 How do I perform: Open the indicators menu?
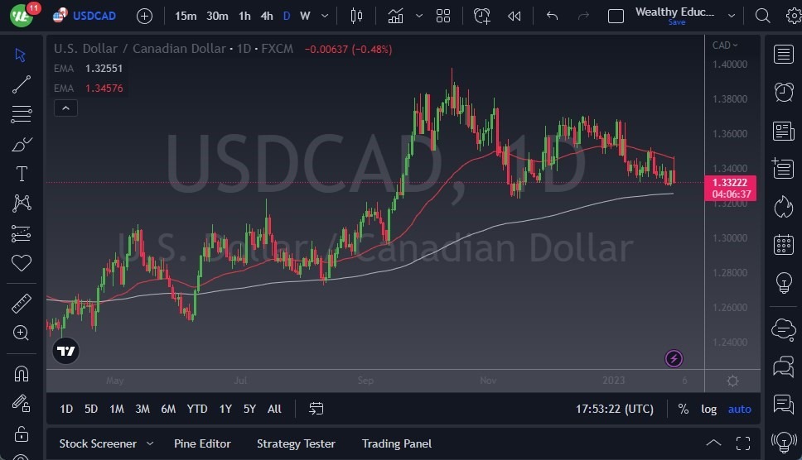point(395,17)
